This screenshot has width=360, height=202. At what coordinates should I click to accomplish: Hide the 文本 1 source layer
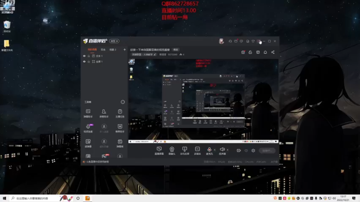point(84,56)
